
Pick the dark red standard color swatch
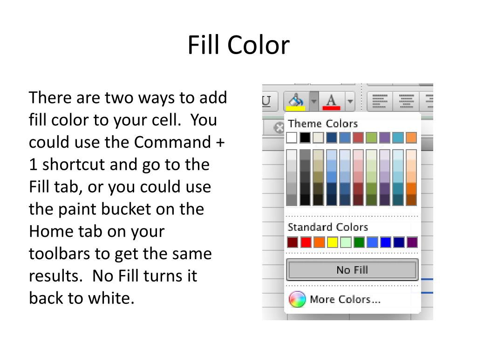[293, 242]
